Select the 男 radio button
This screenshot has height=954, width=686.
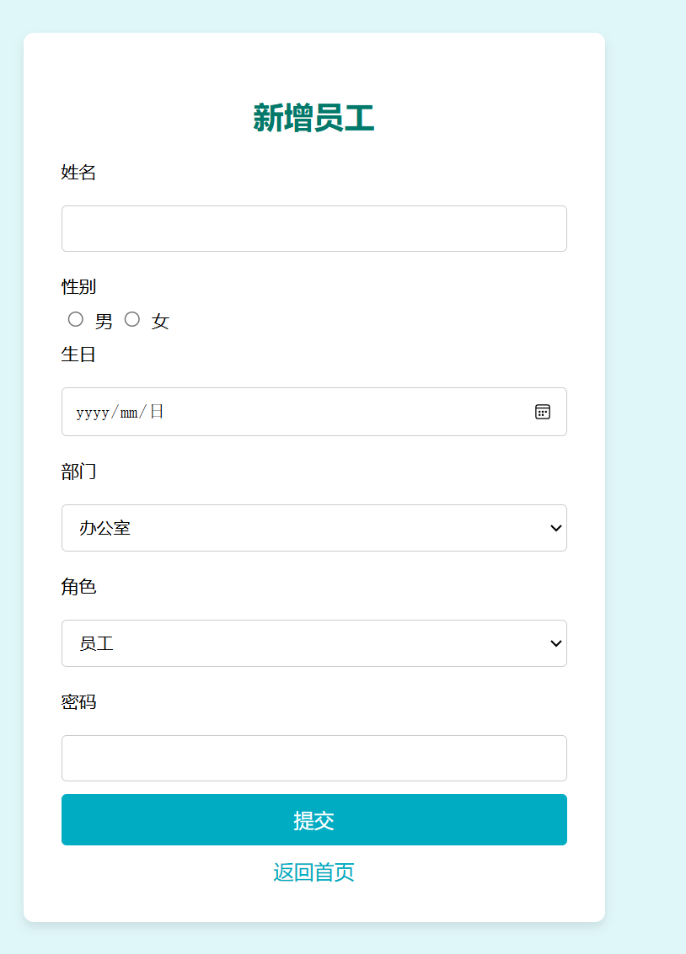76,319
